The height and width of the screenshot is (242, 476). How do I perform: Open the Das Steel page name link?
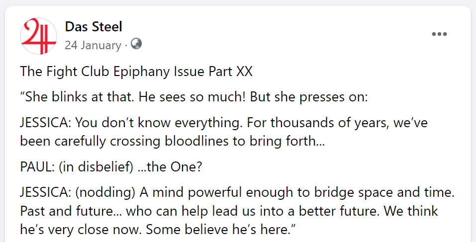tap(94, 26)
